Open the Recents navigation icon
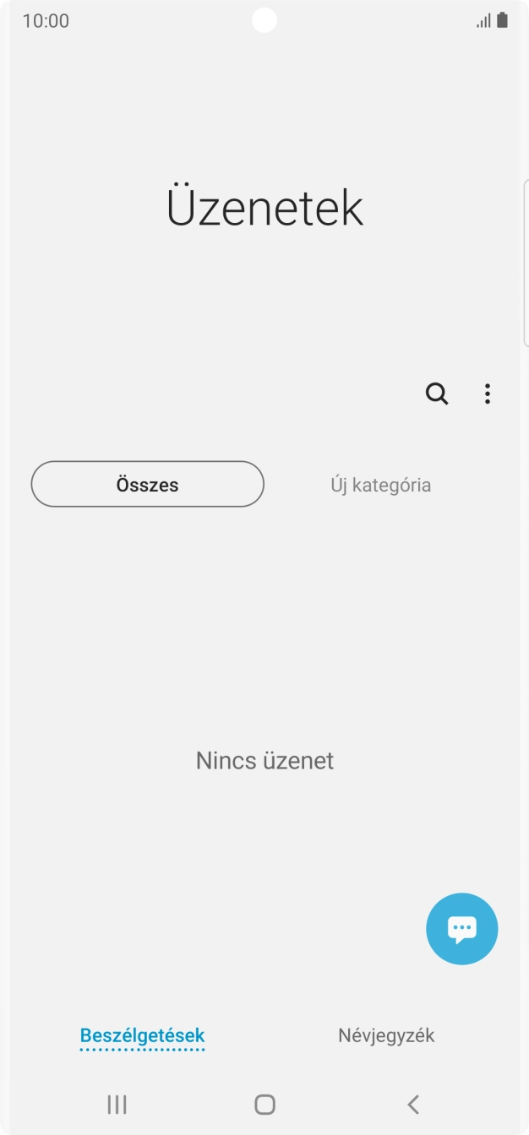 (117, 1104)
